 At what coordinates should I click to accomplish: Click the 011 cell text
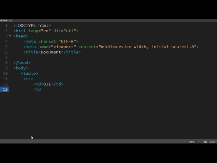pos(47,84)
